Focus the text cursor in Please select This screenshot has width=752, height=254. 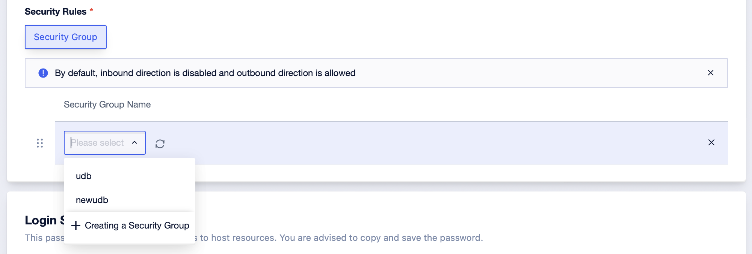(x=97, y=143)
